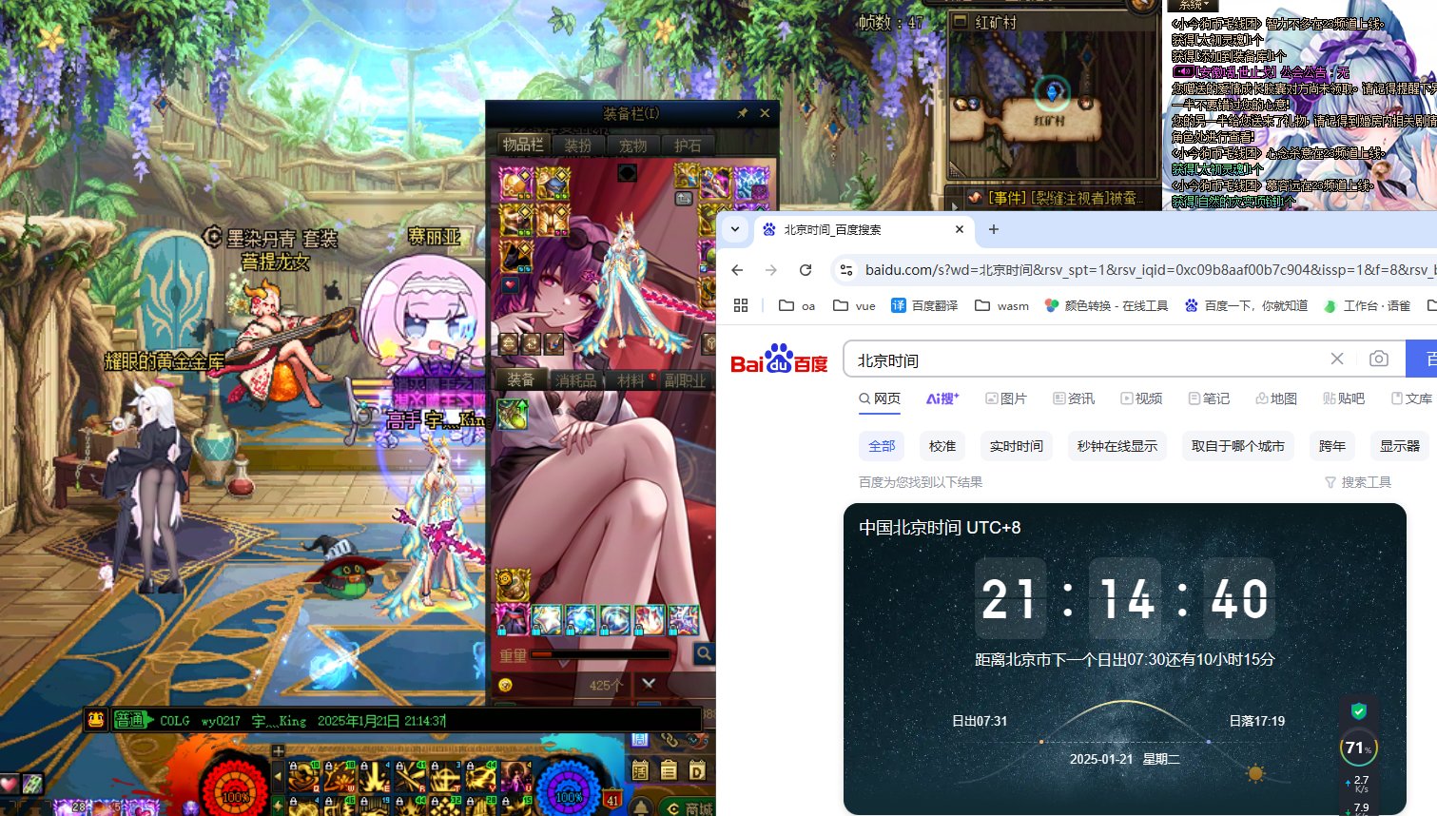The width and height of the screenshot is (1437, 816).
Task: Open the quest list clipboard icon in the game menu
Action: (669, 770)
